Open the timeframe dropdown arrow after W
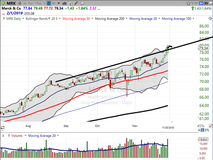This screenshot has width=213, height=160. [x=59, y=3]
